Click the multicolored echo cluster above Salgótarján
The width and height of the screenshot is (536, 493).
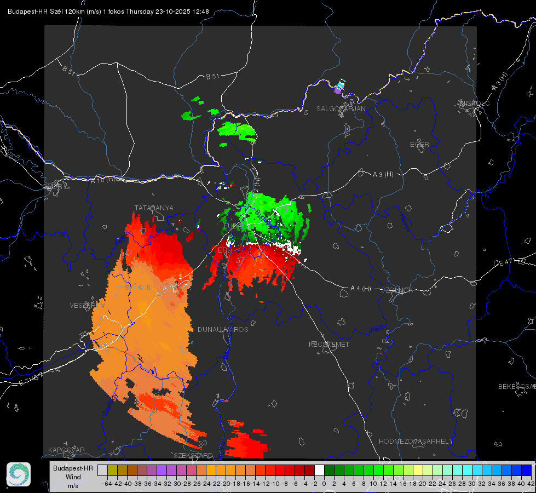click(x=339, y=86)
